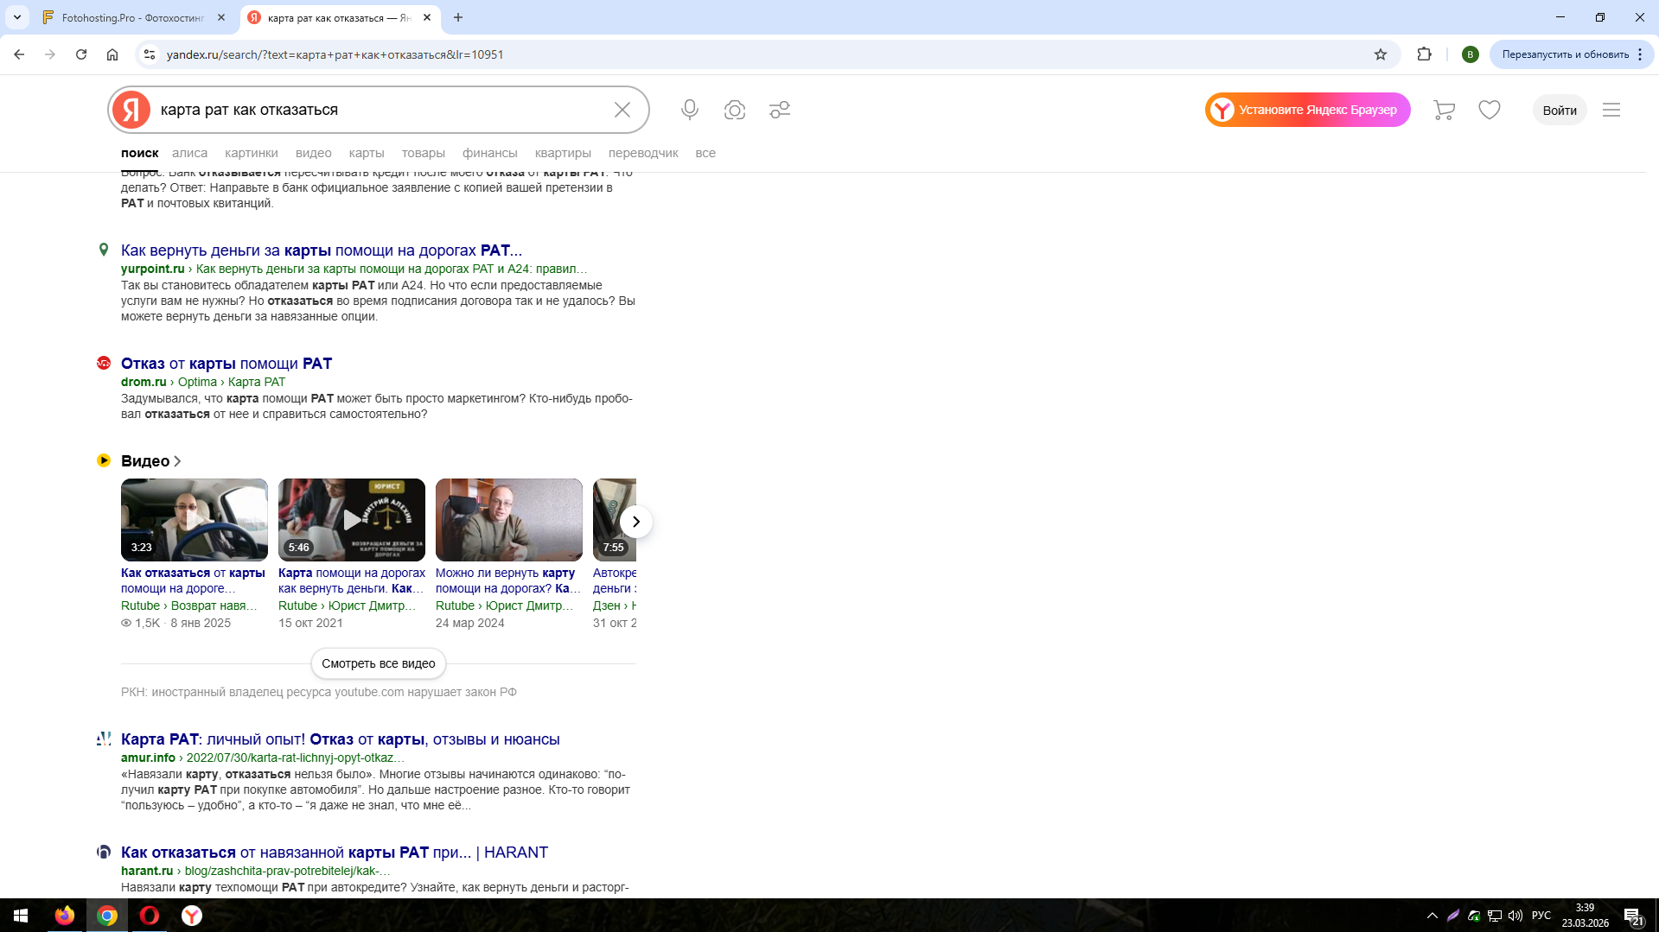The height and width of the screenshot is (932, 1659).
Task: Open Yandex Browser from the taskbar
Action: [x=192, y=916]
